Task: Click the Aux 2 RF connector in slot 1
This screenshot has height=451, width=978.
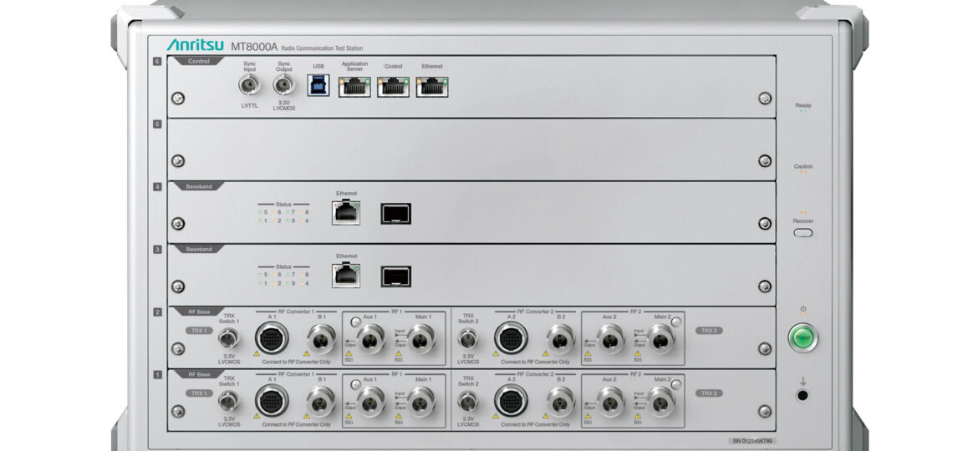Action: click(611, 402)
